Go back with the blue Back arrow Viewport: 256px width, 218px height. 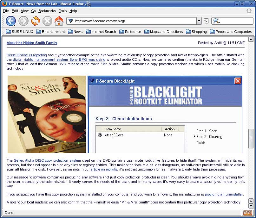(x=10, y=21)
